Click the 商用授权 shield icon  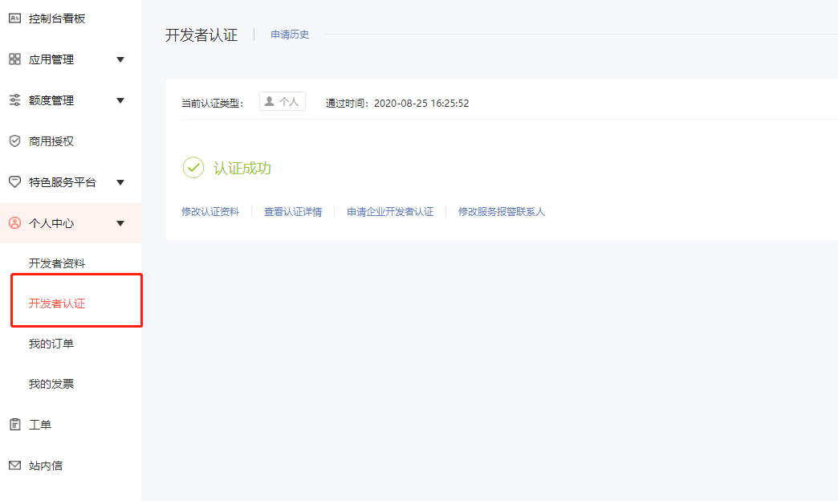(x=15, y=141)
